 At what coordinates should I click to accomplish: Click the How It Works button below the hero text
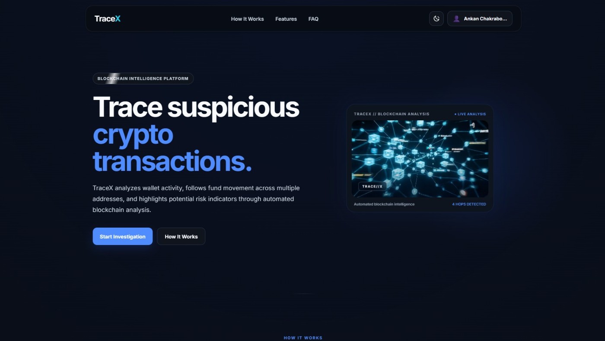click(181, 236)
